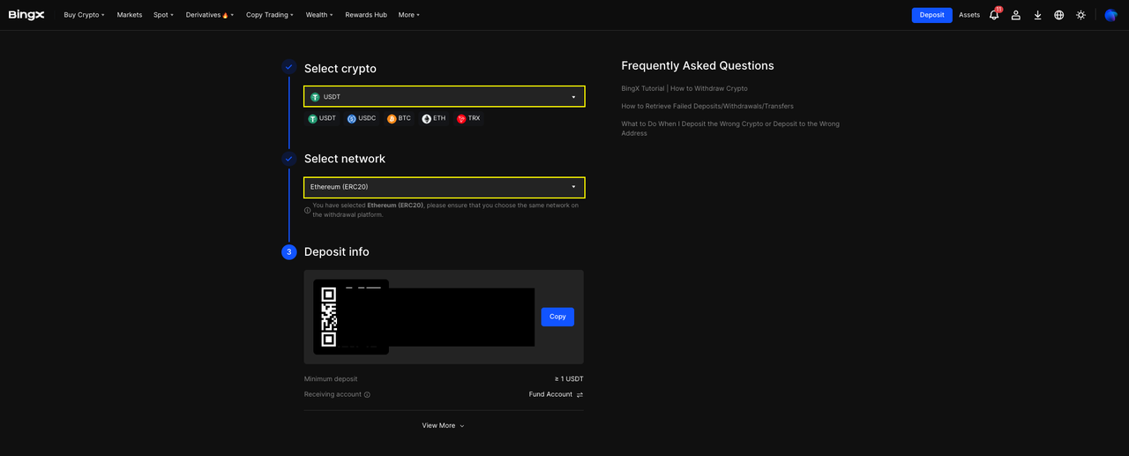Open the Copy Trading menu
1129x456 pixels.
click(x=269, y=15)
